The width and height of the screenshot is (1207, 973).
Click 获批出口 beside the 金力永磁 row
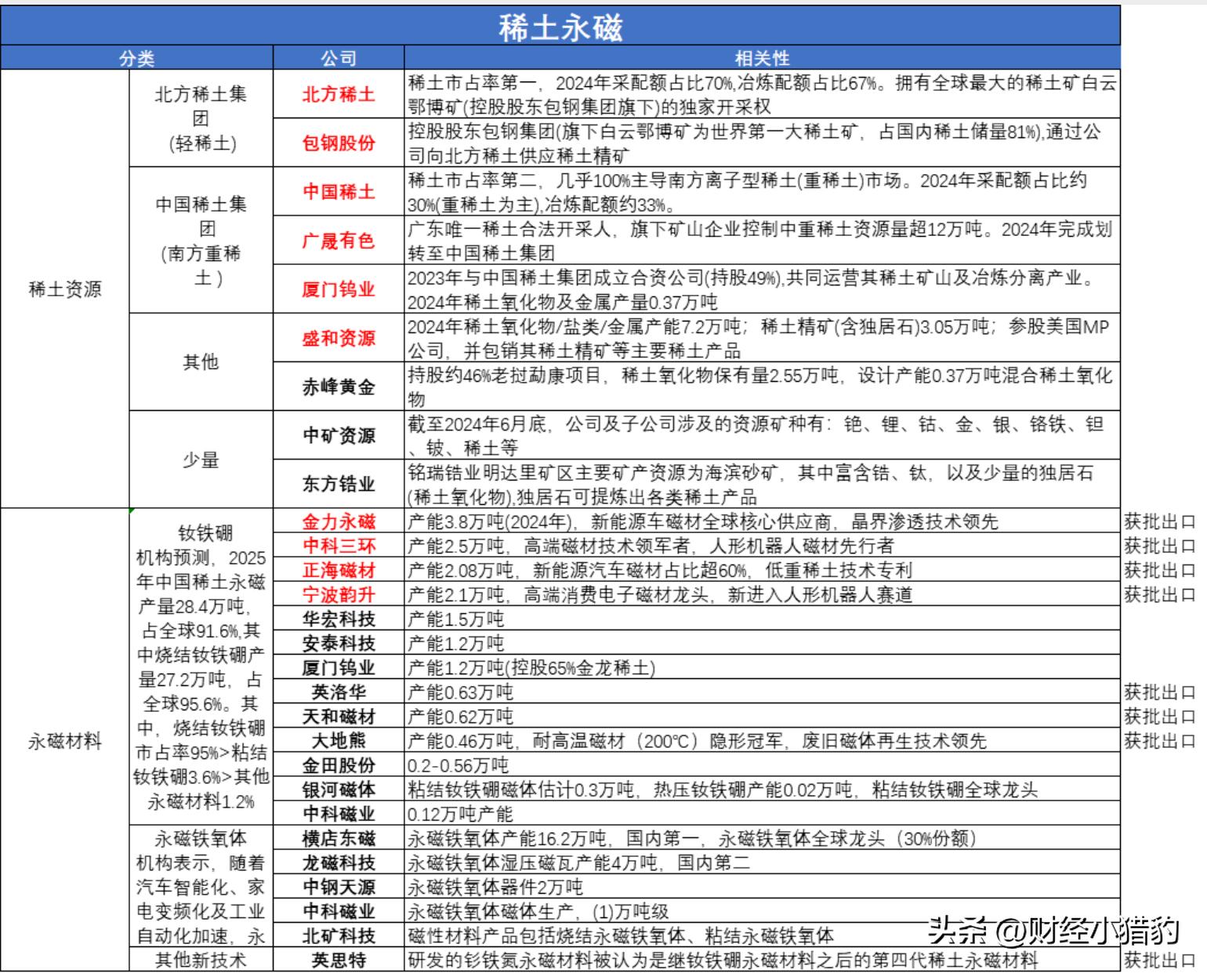(x=1160, y=521)
